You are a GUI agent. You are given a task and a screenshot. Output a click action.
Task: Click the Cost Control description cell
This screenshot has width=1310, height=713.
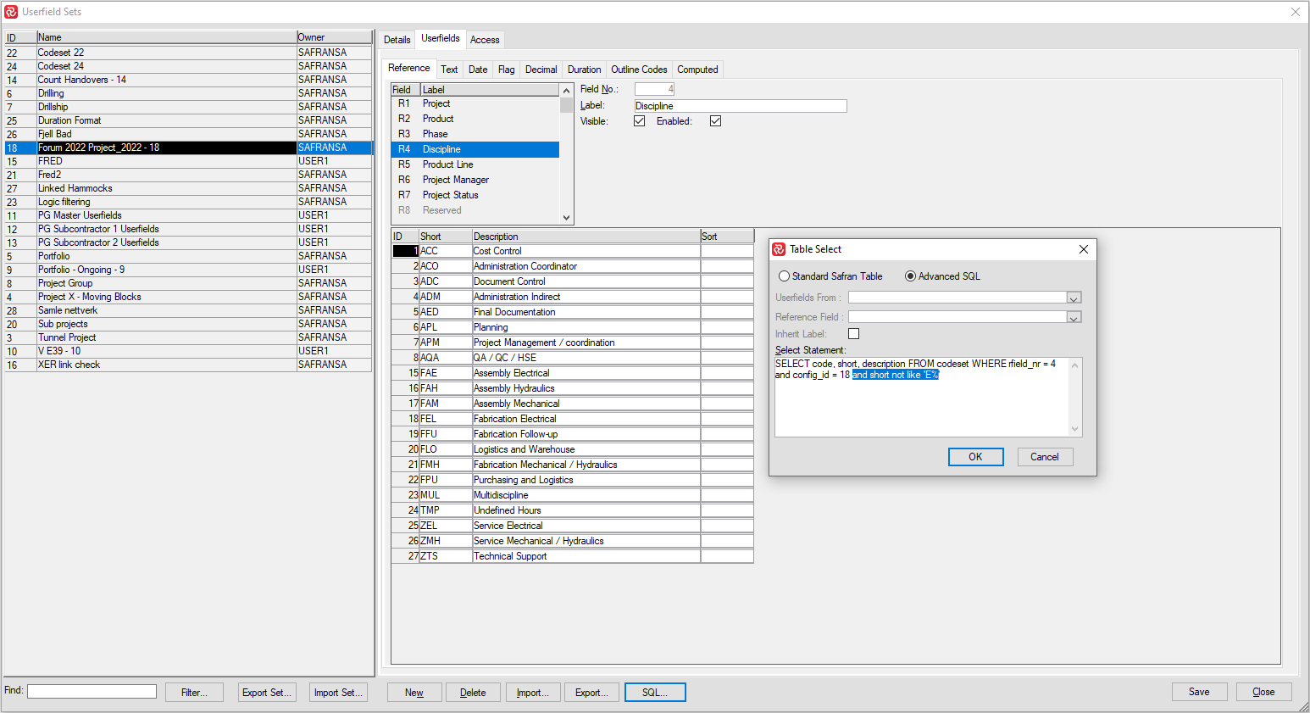click(x=586, y=251)
